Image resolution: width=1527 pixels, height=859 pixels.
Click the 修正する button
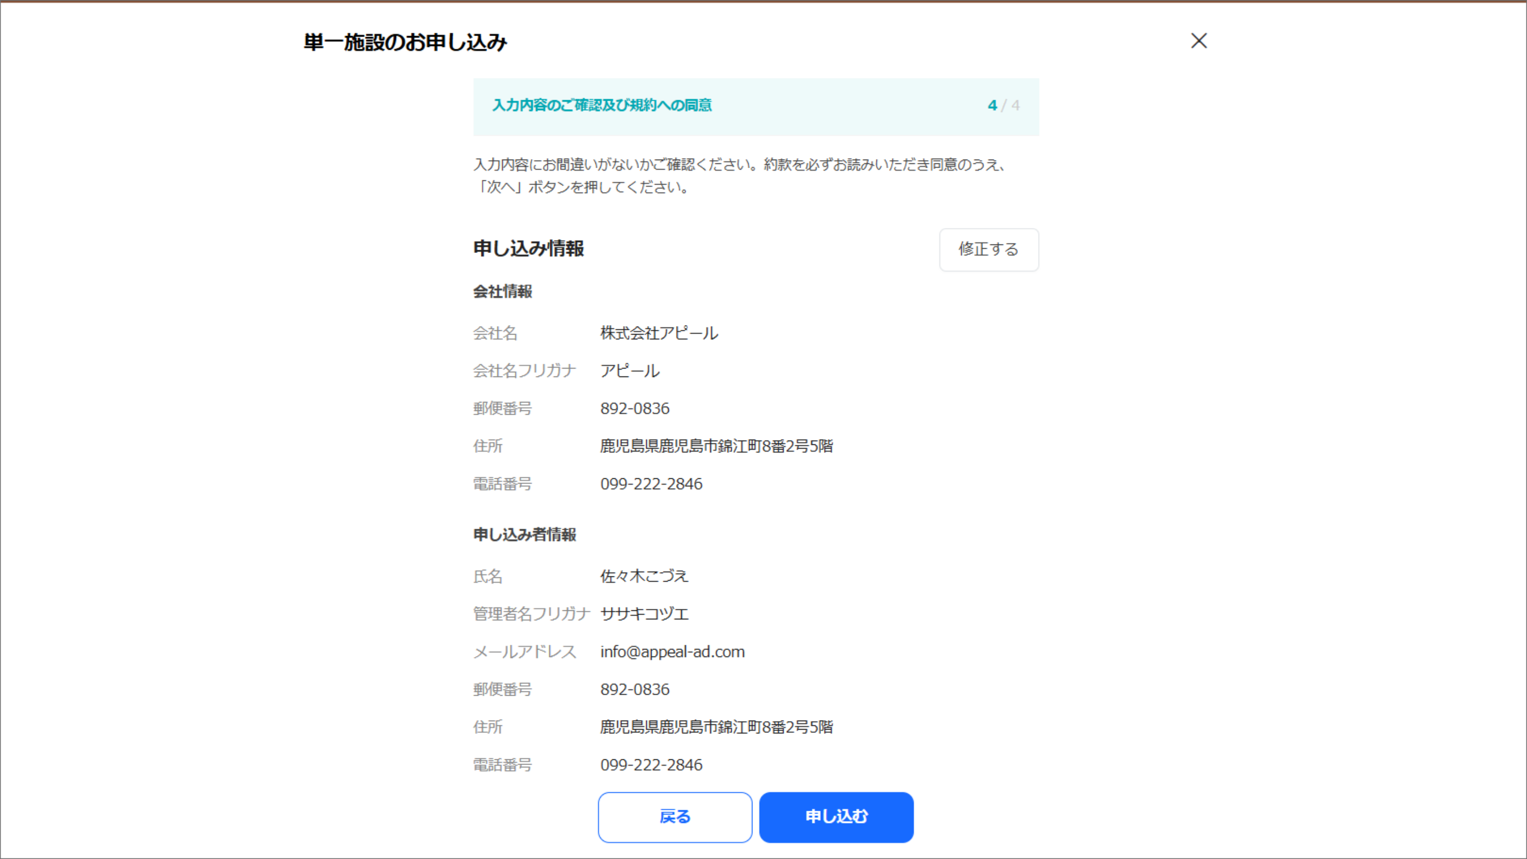(988, 250)
